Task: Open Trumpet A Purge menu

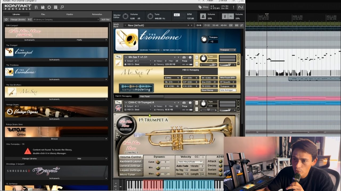Action: pos(187,106)
